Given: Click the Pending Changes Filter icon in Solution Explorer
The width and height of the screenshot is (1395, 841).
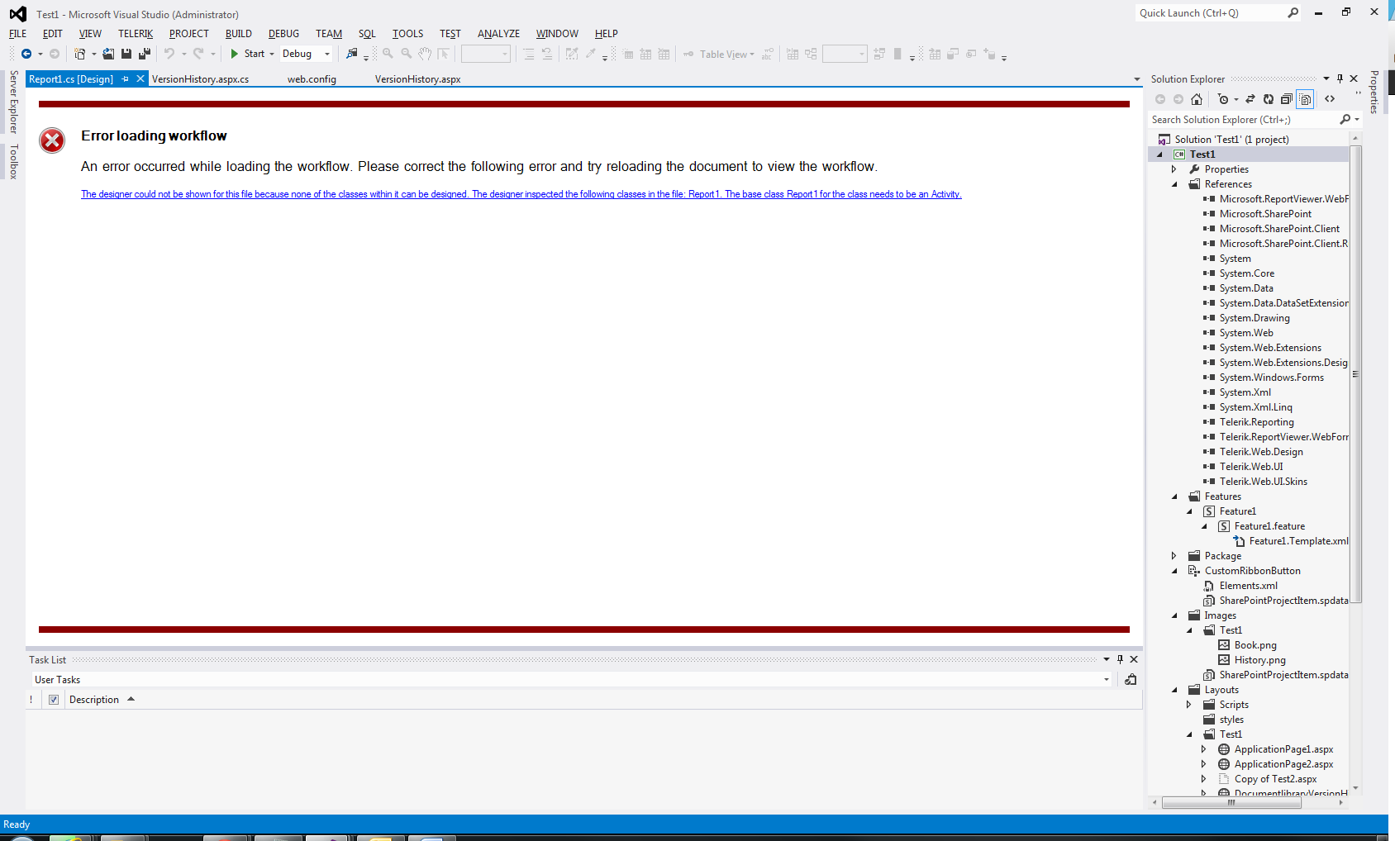Looking at the screenshot, I should [x=1223, y=99].
